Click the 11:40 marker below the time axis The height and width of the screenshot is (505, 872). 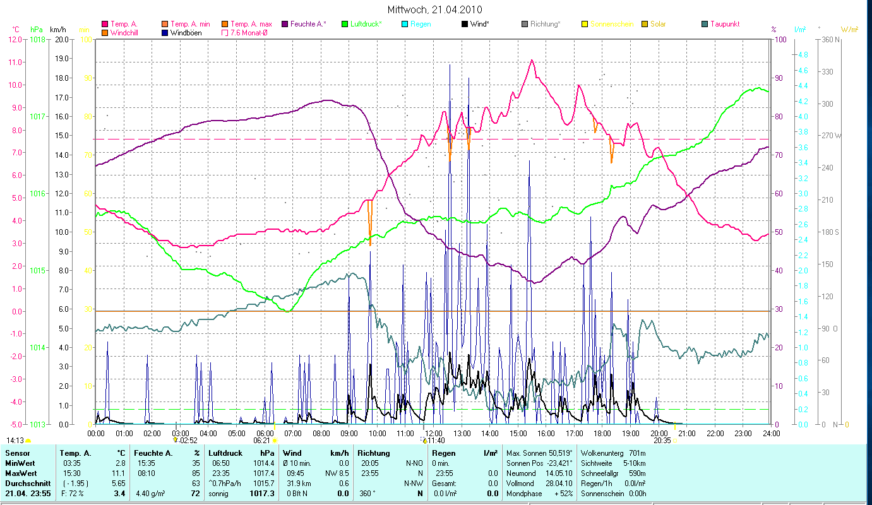pyautogui.click(x=436, y=441)
